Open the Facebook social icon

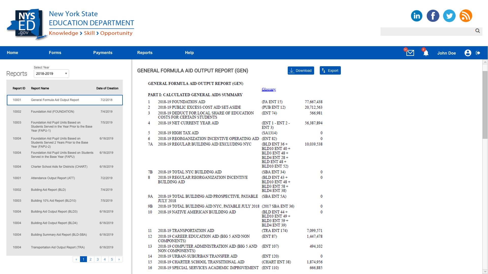tap(433, 16)
